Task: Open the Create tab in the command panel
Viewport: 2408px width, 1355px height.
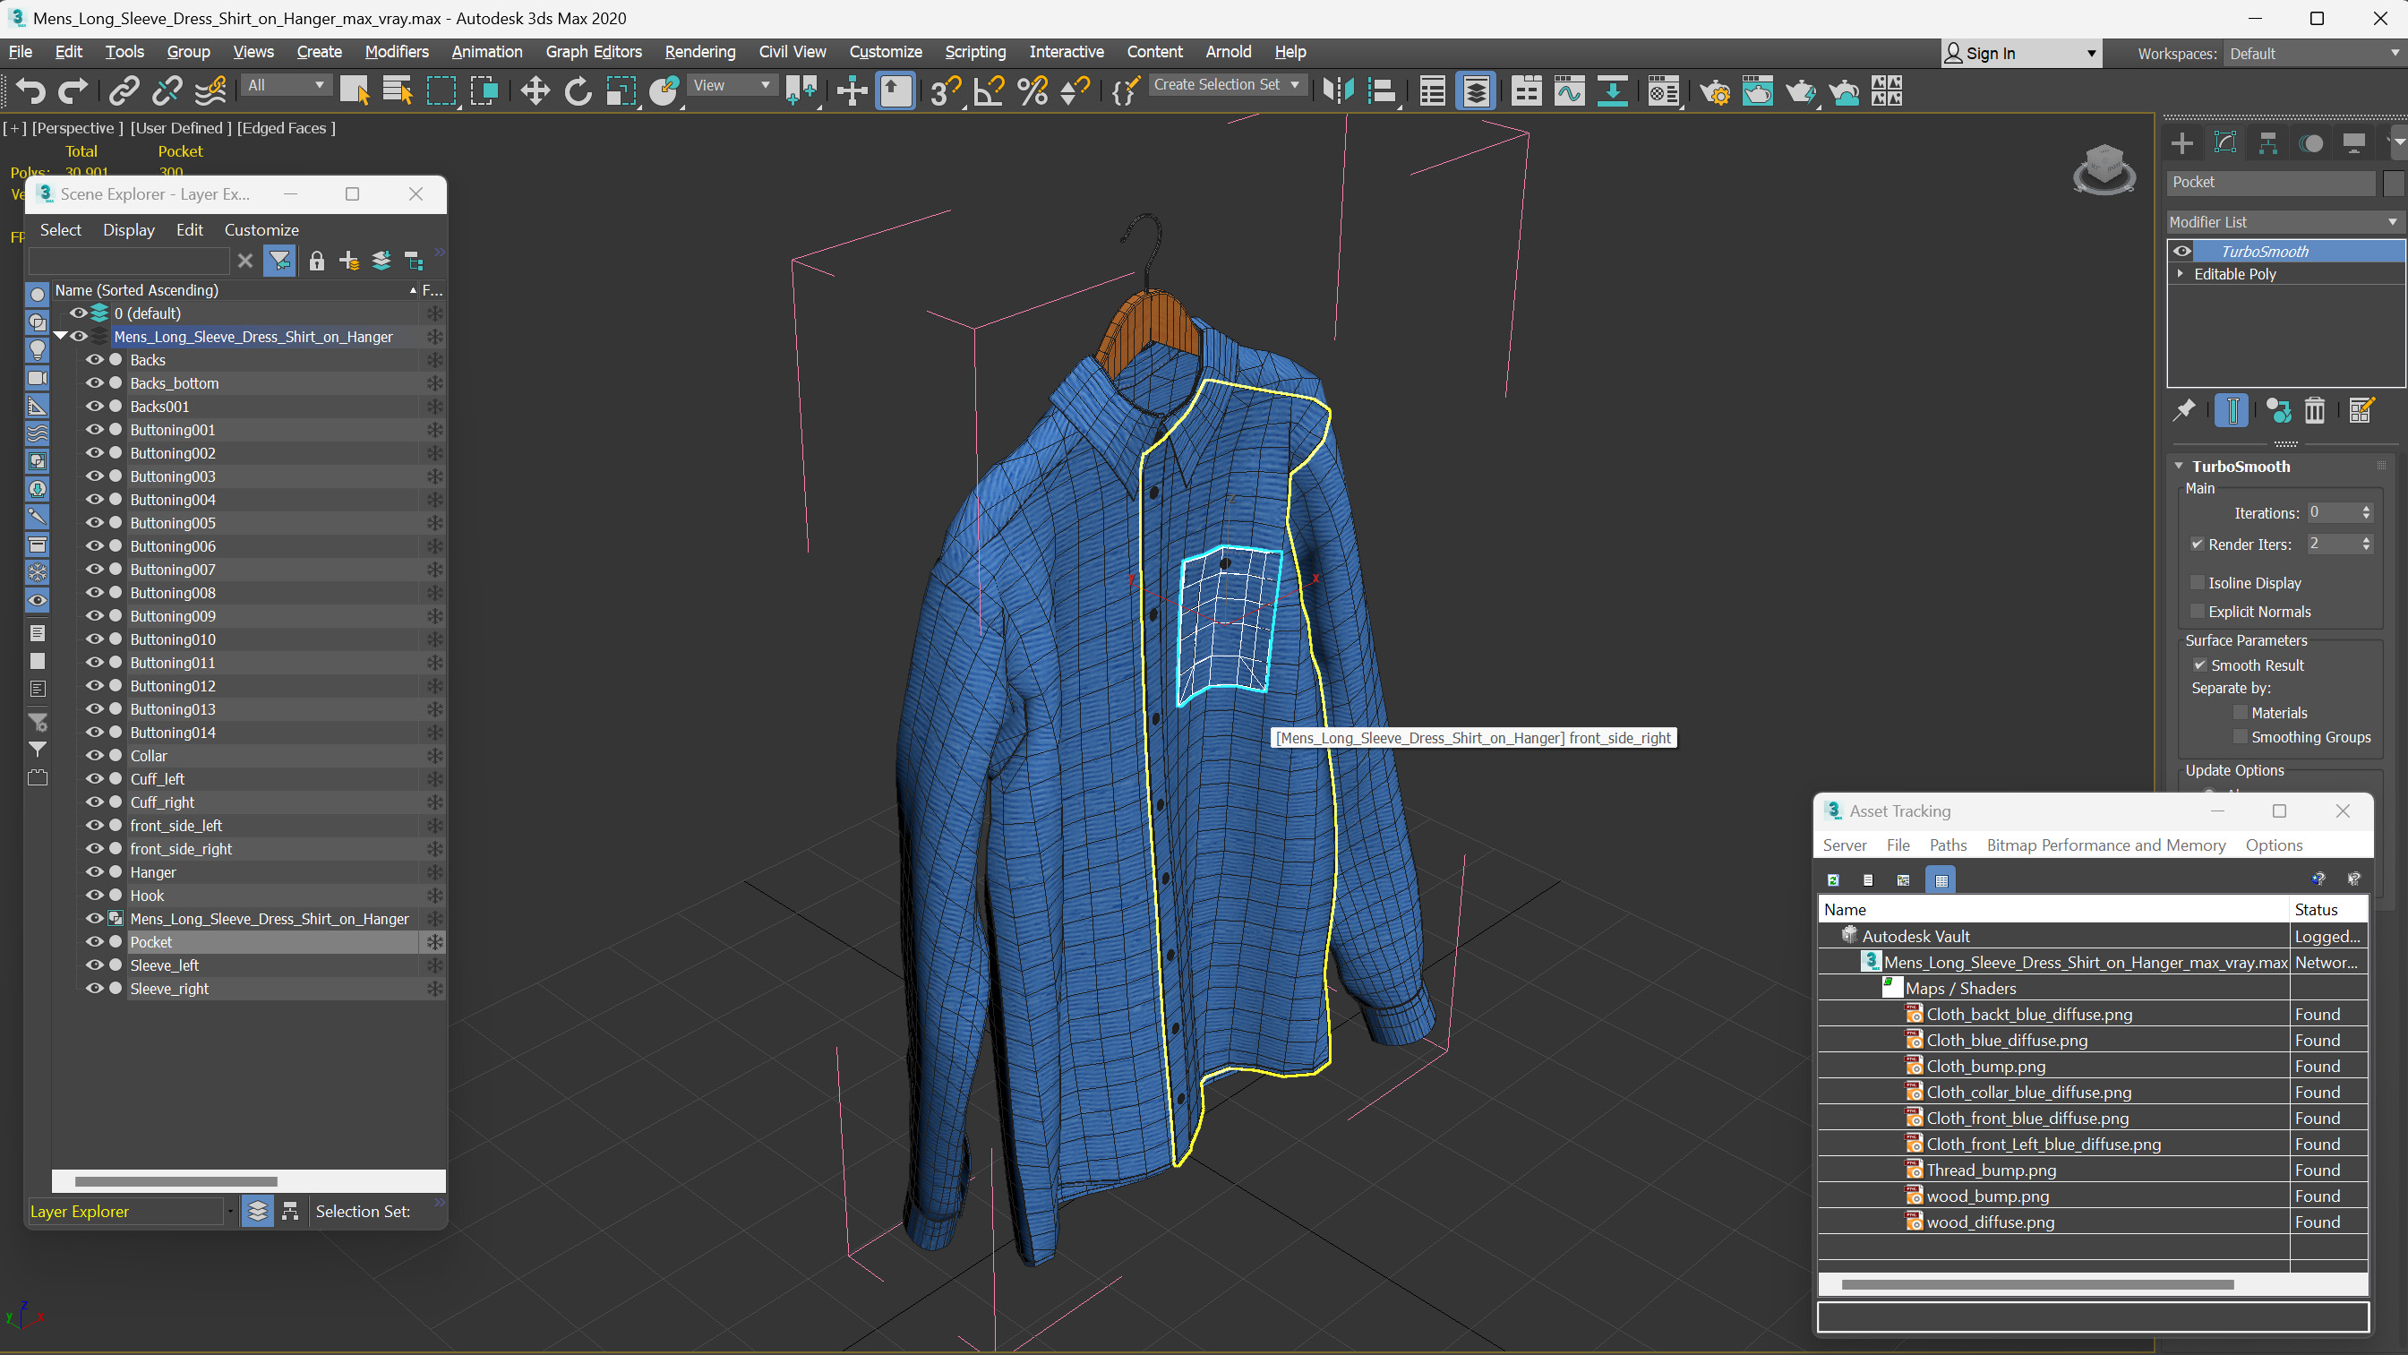Action: [x=2182, y=143]
